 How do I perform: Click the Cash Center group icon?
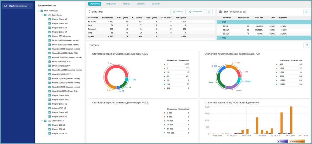(x=49, y=15)
